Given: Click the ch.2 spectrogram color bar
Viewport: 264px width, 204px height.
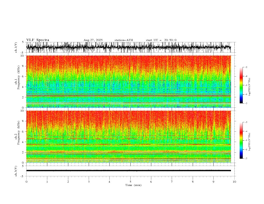Looking at the screenshot, I should (241, 140).
